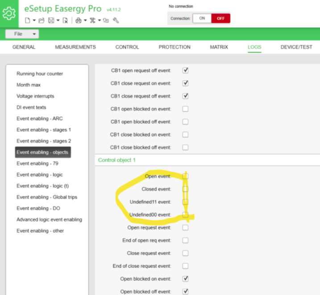Expand the tools dropdown arrow

[x=100, y=20]
